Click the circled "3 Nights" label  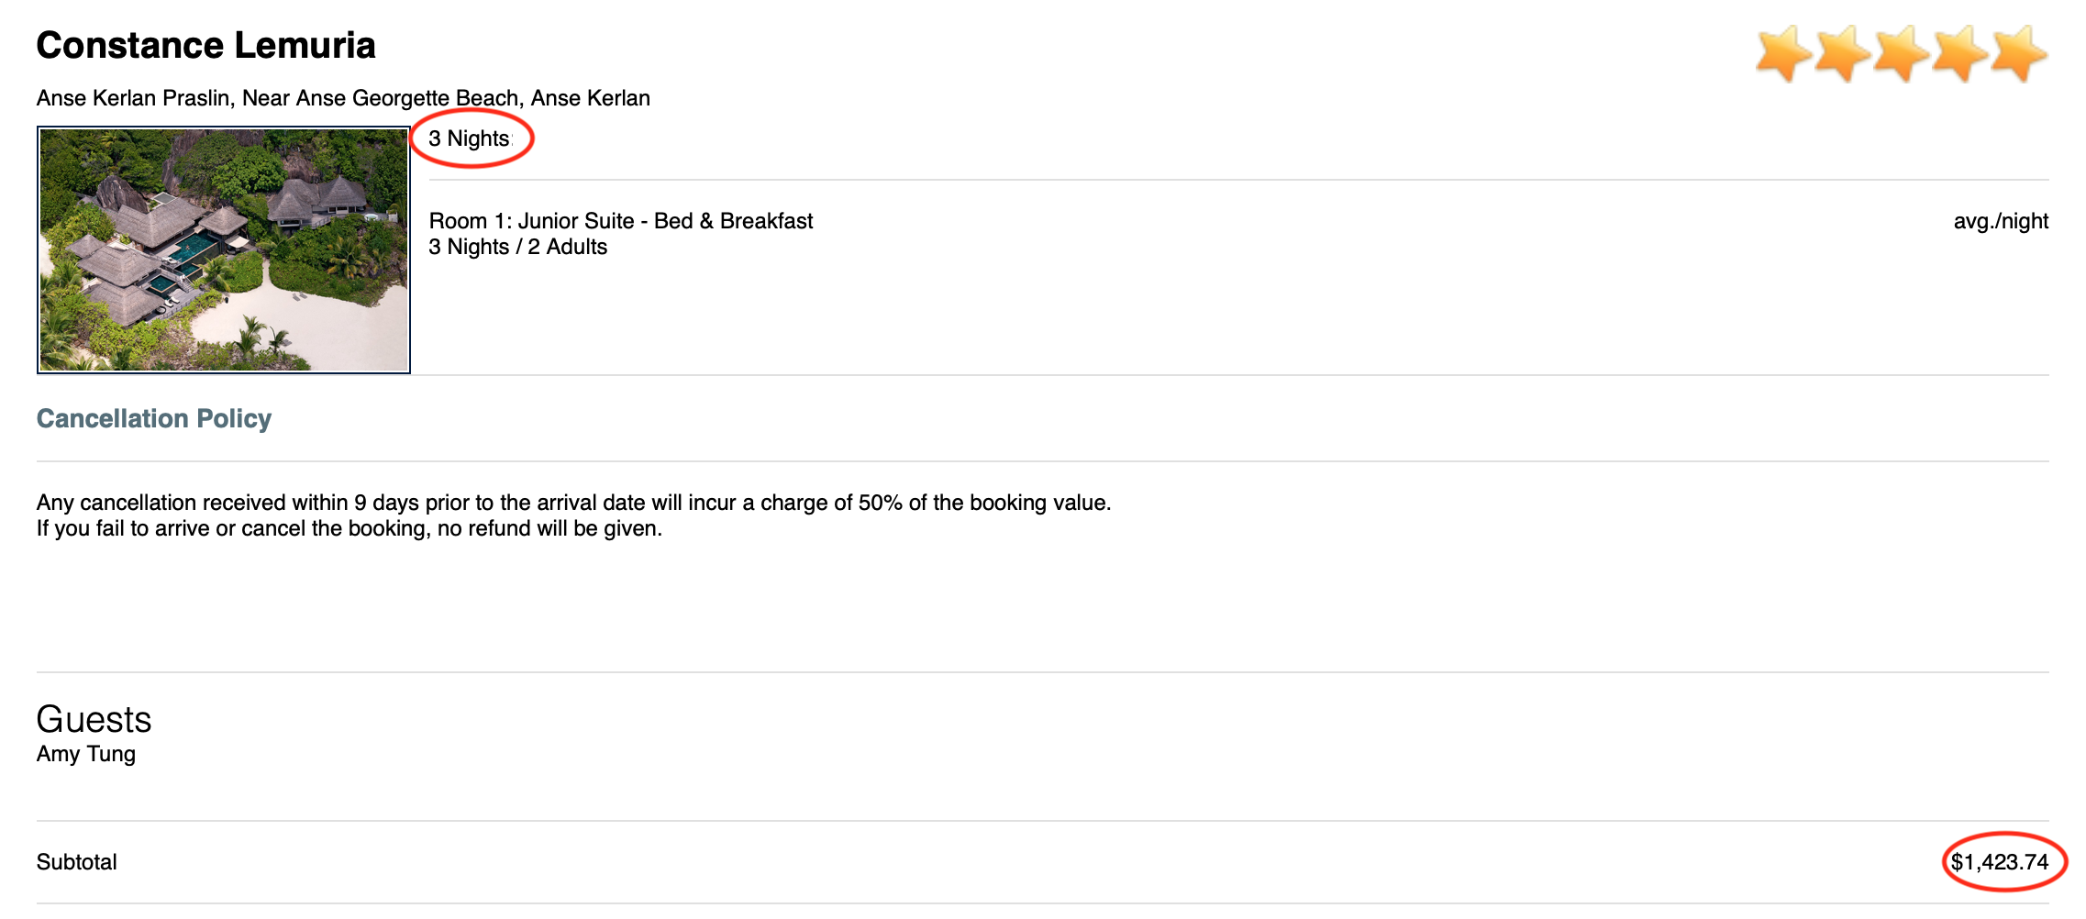pos(469,138)
